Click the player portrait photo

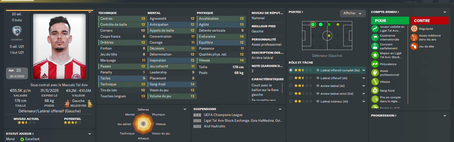(x=59, y=46)
